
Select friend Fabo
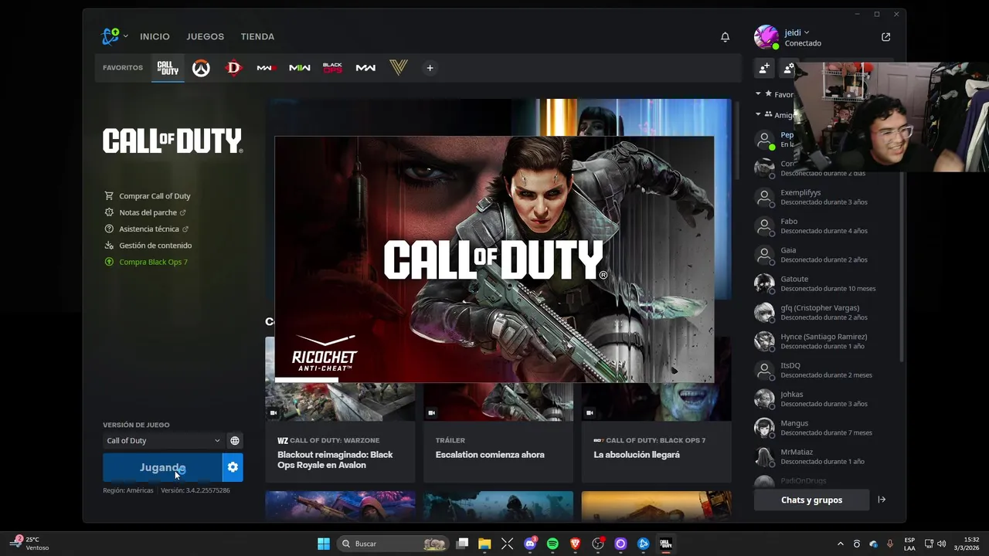point(824,225)
